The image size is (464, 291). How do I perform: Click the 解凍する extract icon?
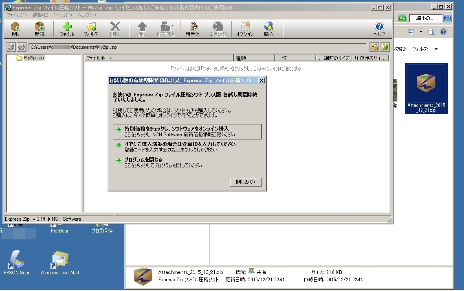click(166, 29)
